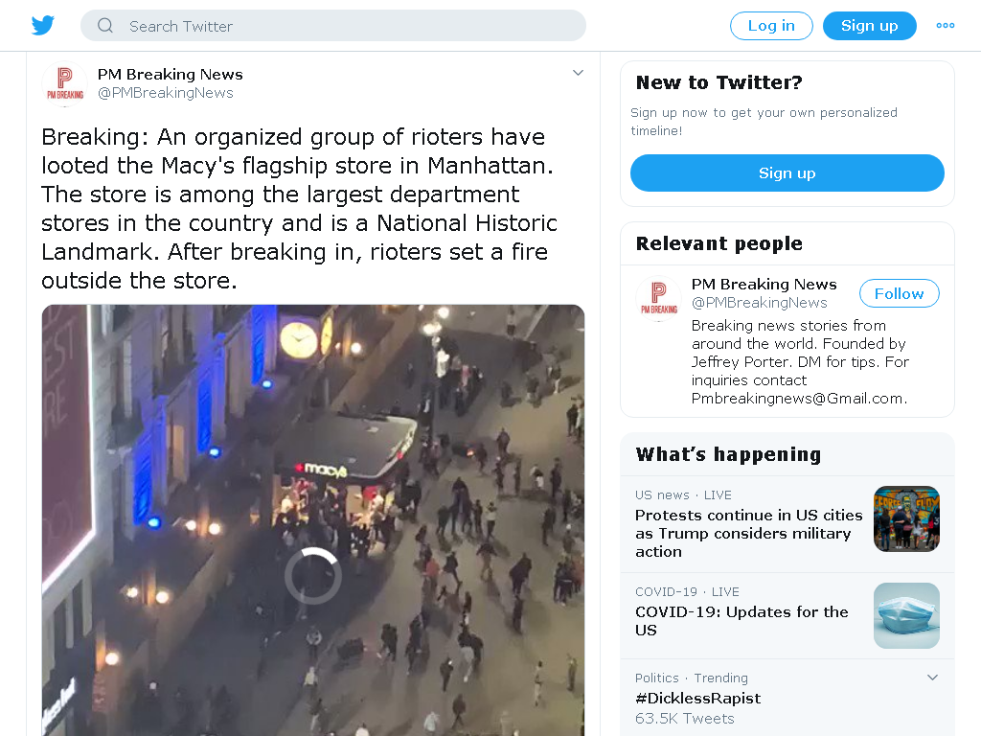The image size is (981, 736).
Task: Expand options for #DicklessRapist trend
Action: point(932,678)
